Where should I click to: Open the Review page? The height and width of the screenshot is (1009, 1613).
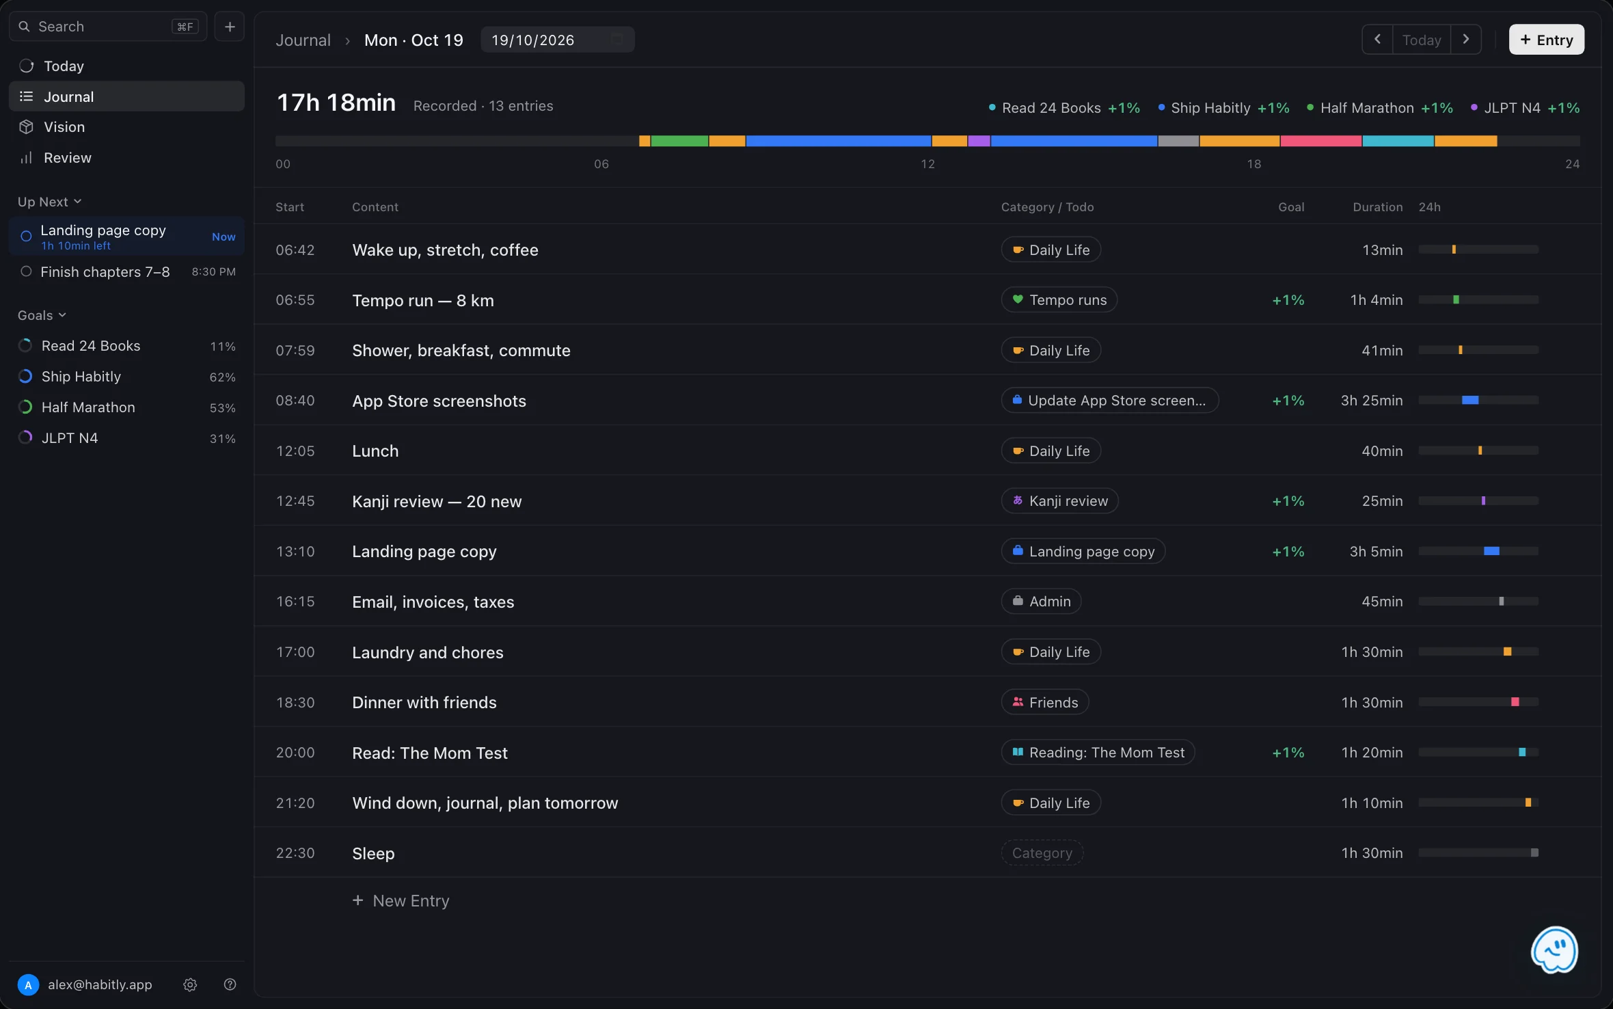[x=126, y=158]
